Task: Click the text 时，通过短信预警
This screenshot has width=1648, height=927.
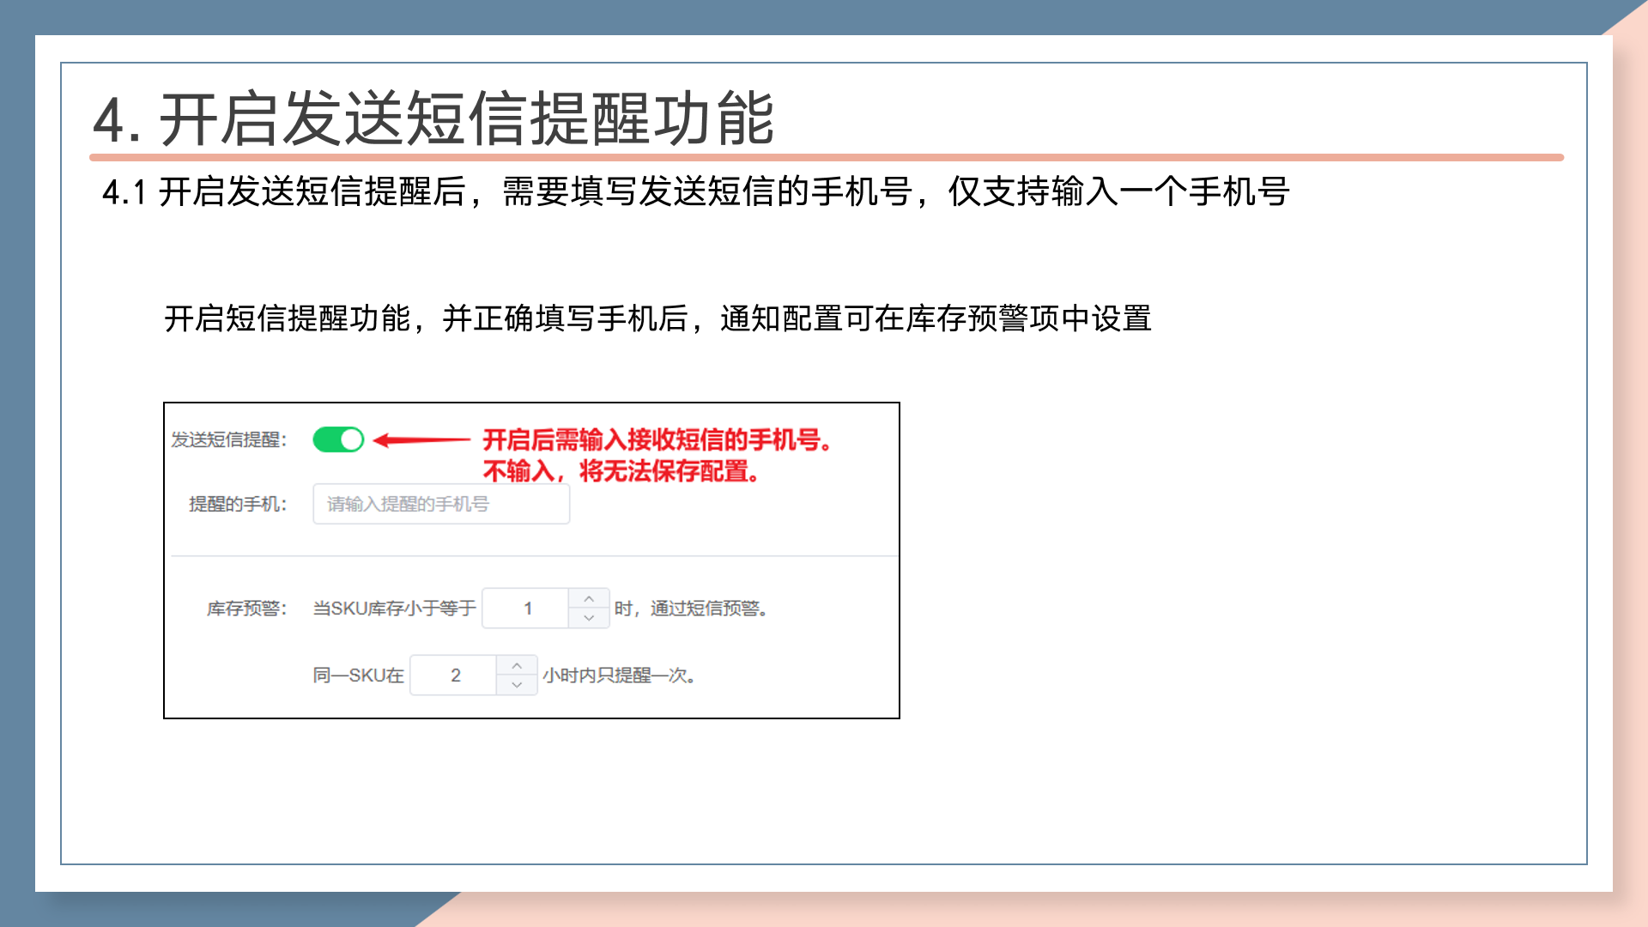Action: pos(691,609)
